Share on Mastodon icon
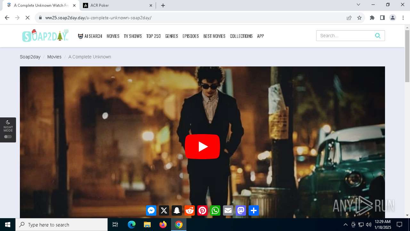 [x=241, y=210]
